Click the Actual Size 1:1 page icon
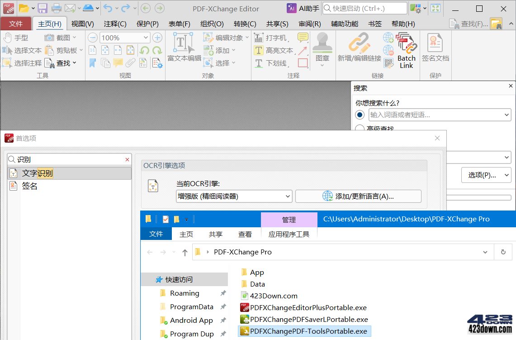The image size is (516, 340). [93, 50]
